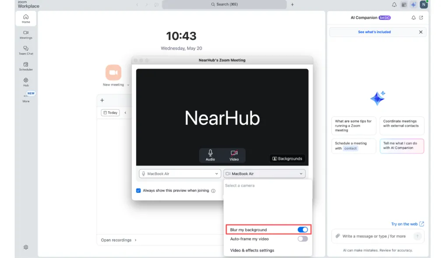This screenshot has height=258, width=448.
Task: Click See what's included link
Action: coord(374,32)
